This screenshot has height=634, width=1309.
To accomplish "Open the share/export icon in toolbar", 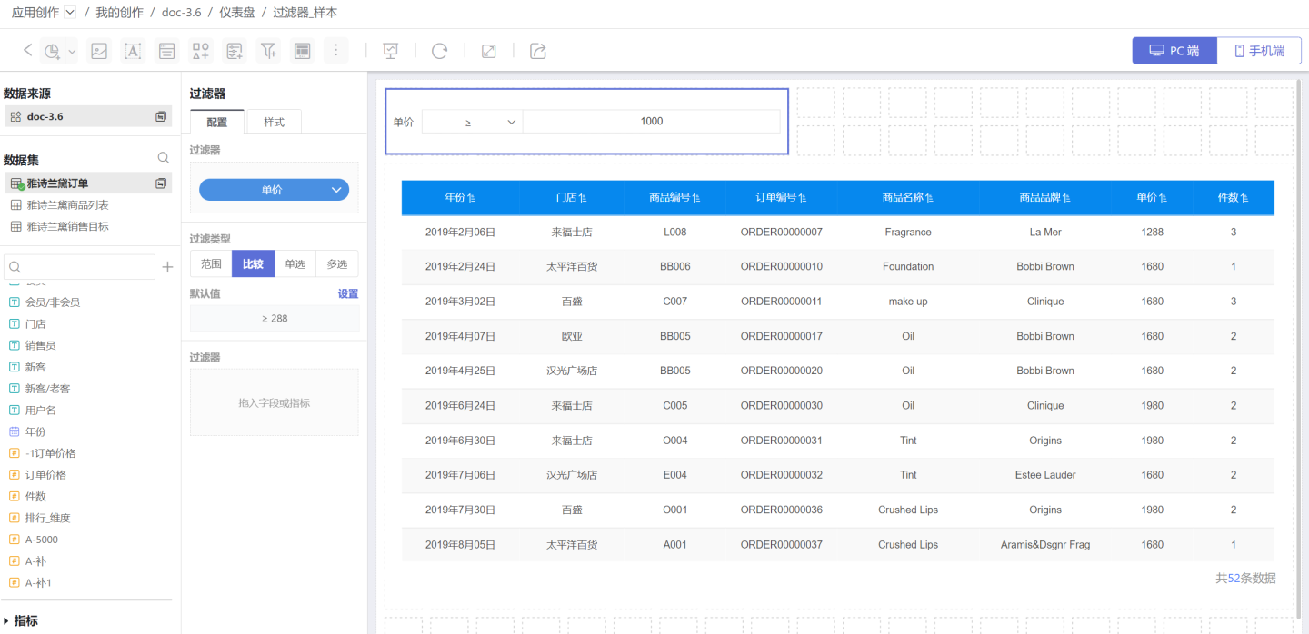I will click(538, 51).
